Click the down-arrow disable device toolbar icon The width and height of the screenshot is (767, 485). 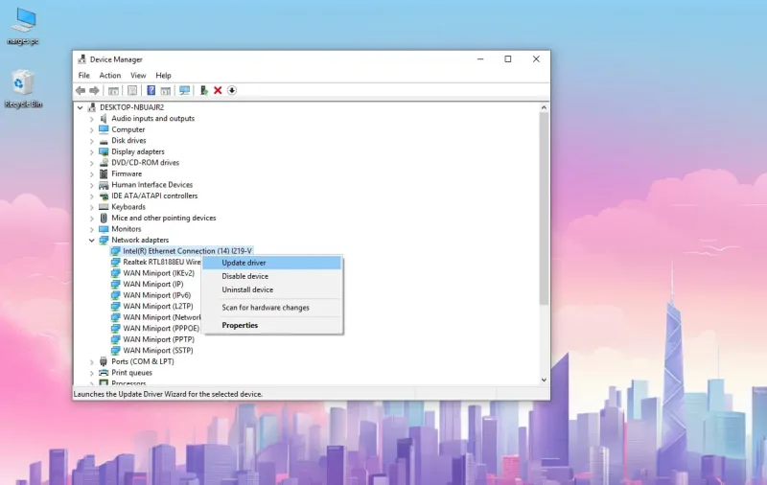pyautogui.click(x=232, y=90)
